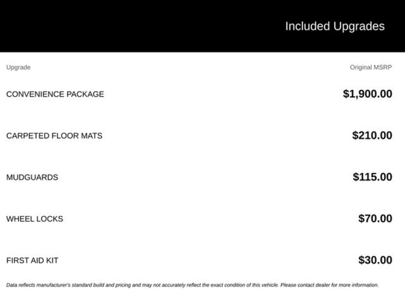The height and width of the screenshot is (304, 405).
Task: Select the Upgrade column header
Action: pyautogui.click(x=18, y=67)
